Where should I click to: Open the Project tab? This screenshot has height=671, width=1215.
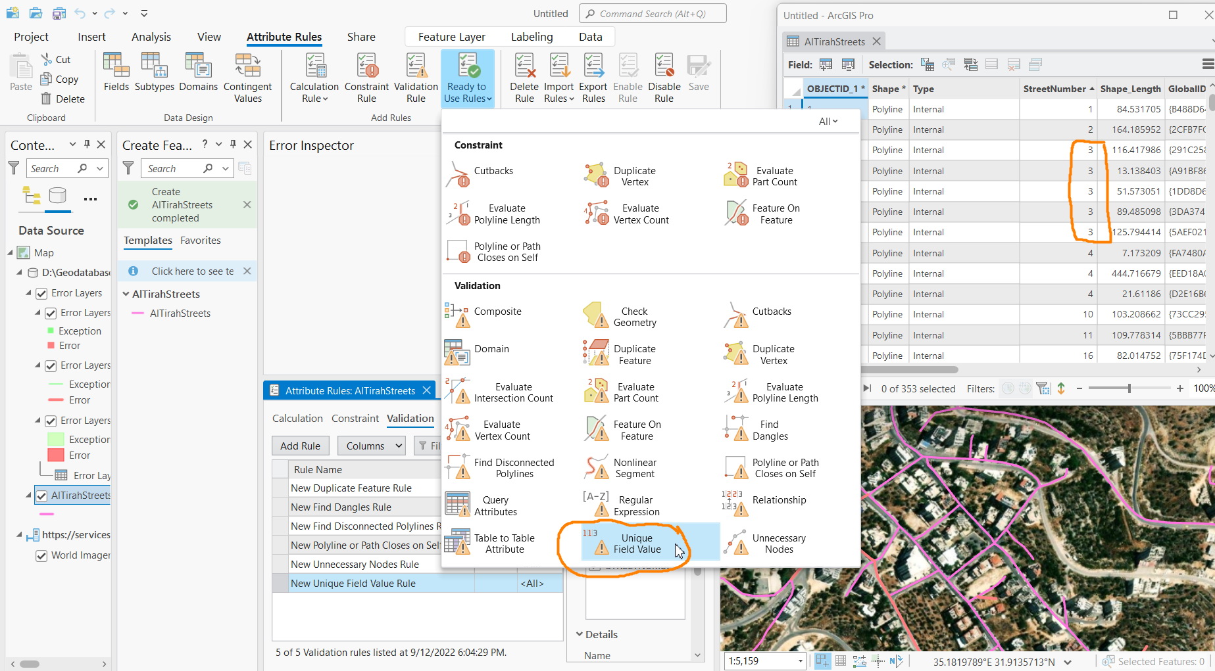[x=31, y=37]
